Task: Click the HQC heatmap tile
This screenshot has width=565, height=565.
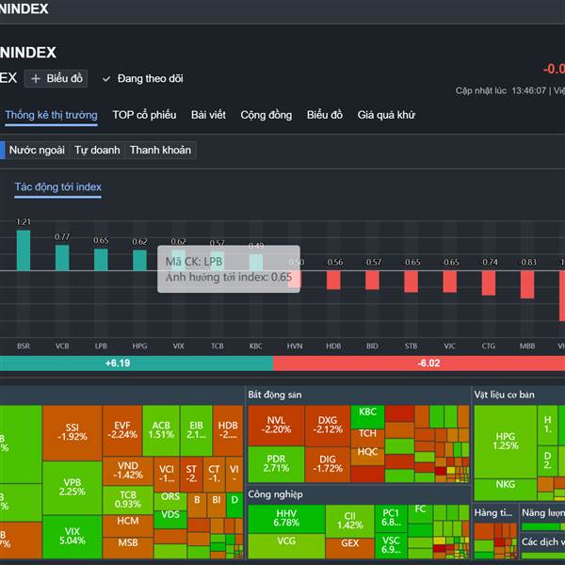Action: click(367, 456)
